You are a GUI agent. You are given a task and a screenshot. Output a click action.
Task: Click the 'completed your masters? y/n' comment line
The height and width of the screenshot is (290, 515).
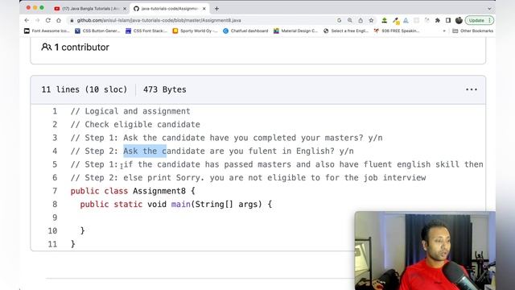(226, 138)
